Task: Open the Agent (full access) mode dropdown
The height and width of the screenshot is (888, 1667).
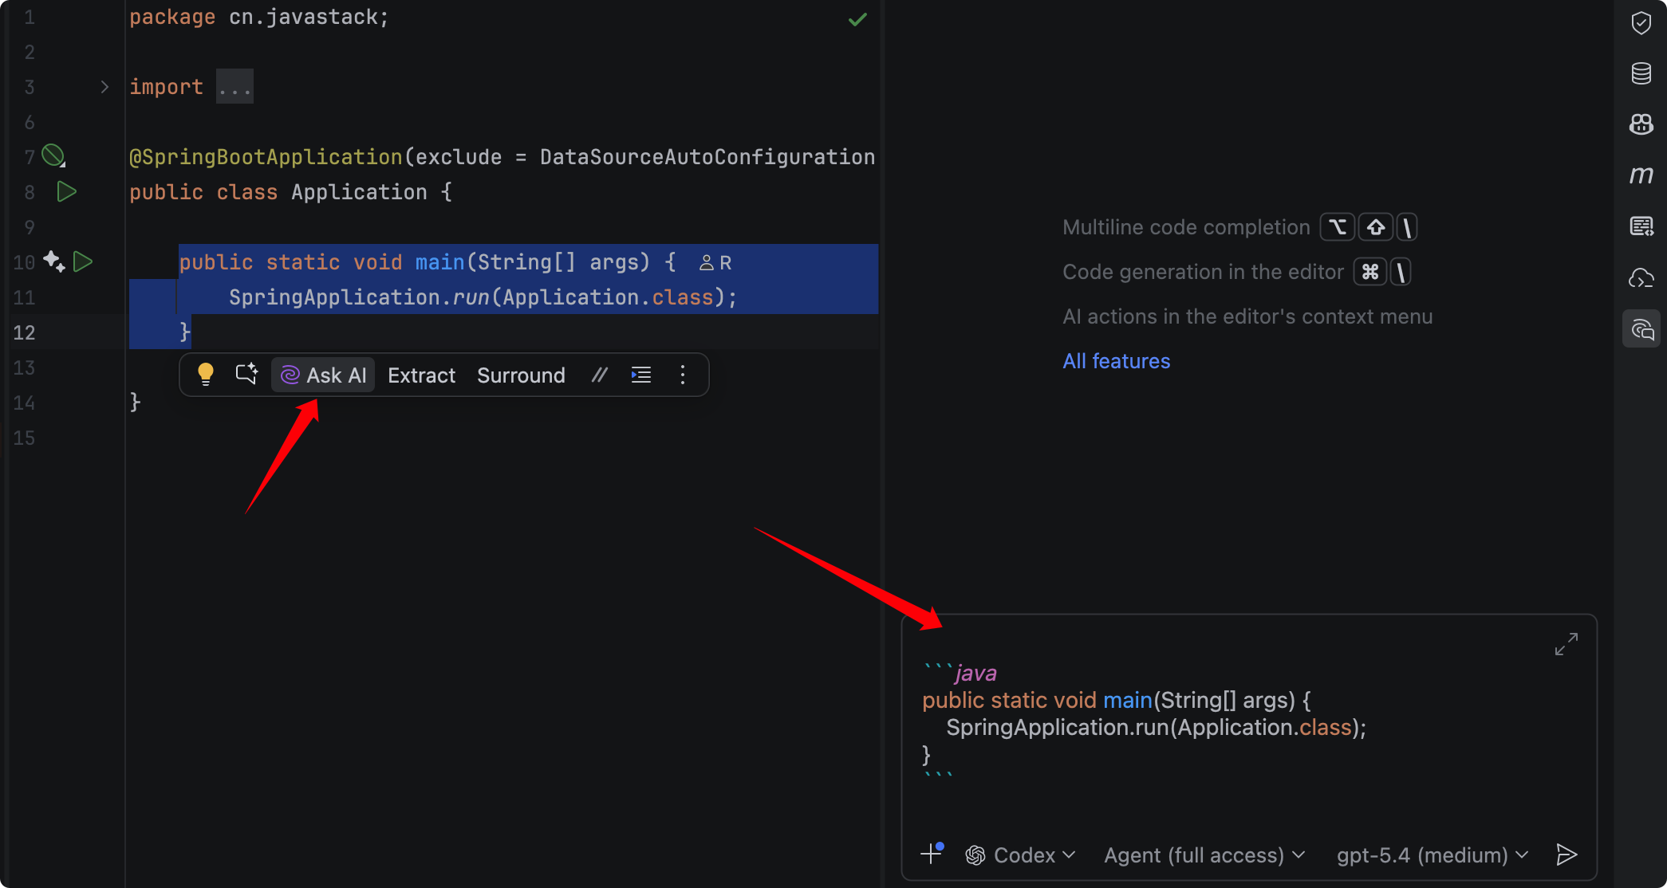Action: point(1204,855)
